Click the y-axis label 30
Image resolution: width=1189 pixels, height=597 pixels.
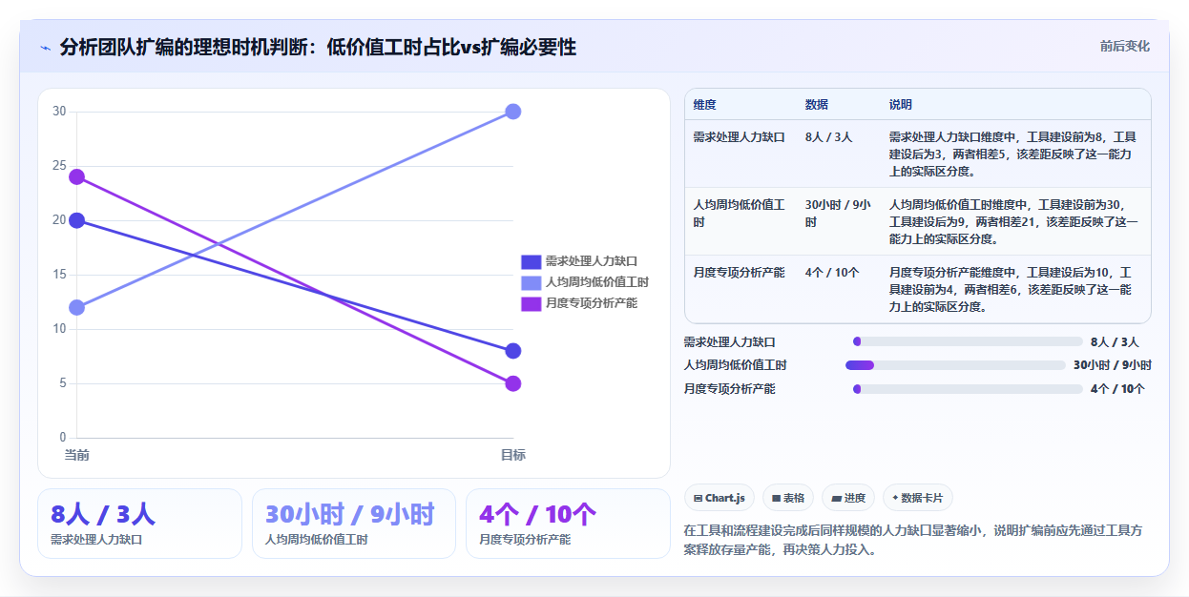(59, 112)
